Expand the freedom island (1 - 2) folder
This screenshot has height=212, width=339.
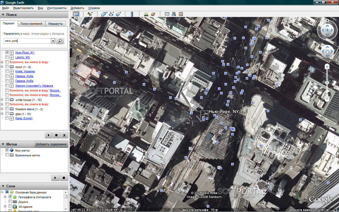(2, 109)
